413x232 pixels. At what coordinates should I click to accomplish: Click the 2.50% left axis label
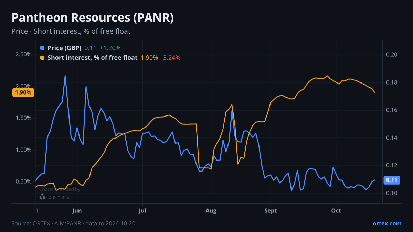pyautogui.click(x=23, y=55)
